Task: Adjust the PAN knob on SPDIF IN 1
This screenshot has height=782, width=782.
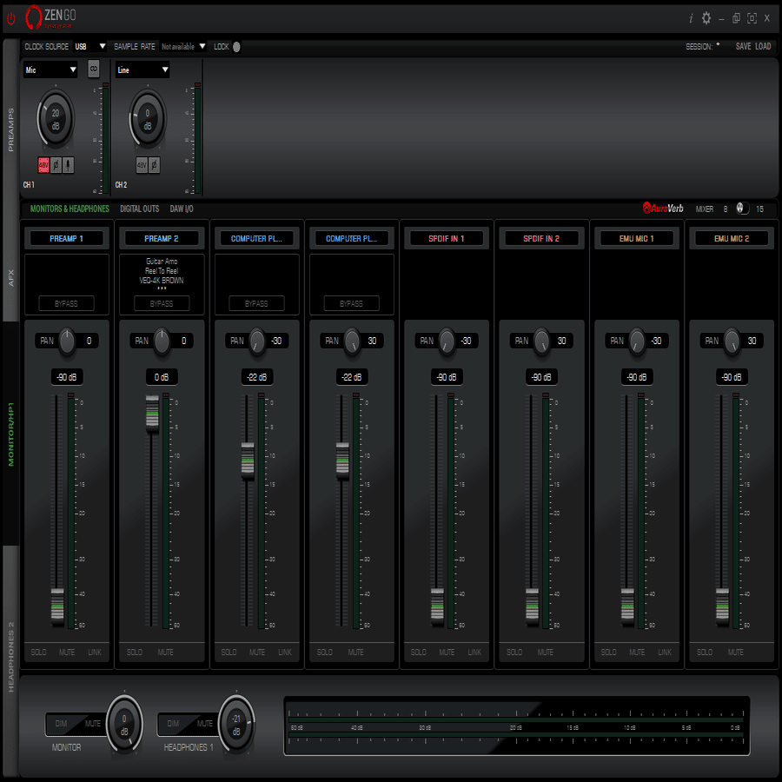Action: [x=446, y=341]
